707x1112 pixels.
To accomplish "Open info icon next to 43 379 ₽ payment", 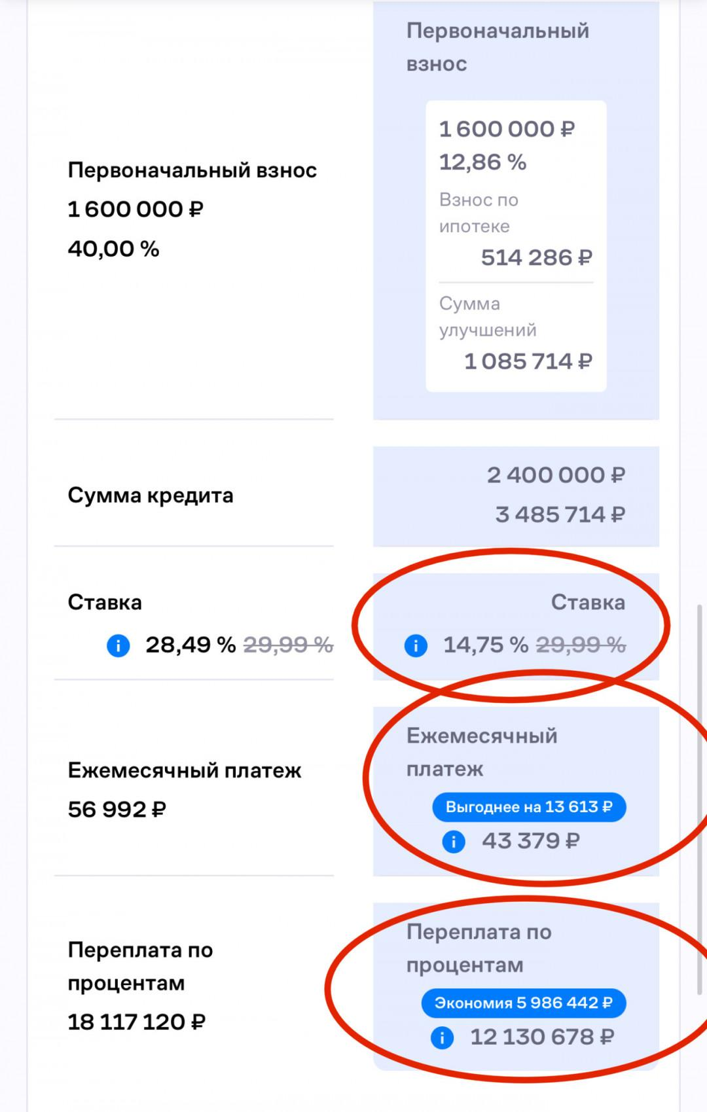I will (x=454, y=841).
